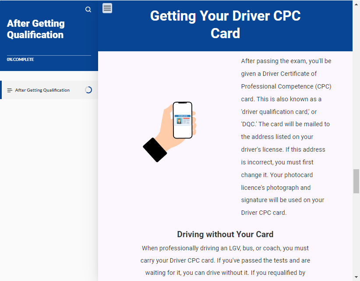360x281 pixels.
Task: Click the vertical scrollbar thumb
Action: click(356, 181)
